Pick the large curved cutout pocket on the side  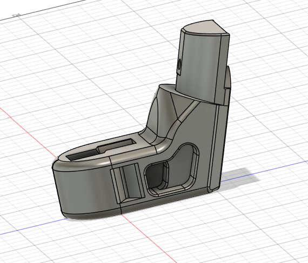pyautogui.click(x=172, y=169)
